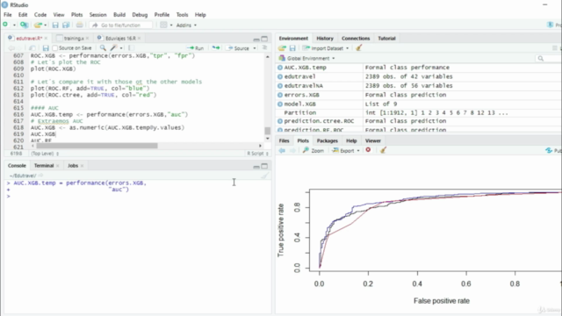Select the Console tab
This screenshot has width=562, height=316.
[x=17, y=166]
